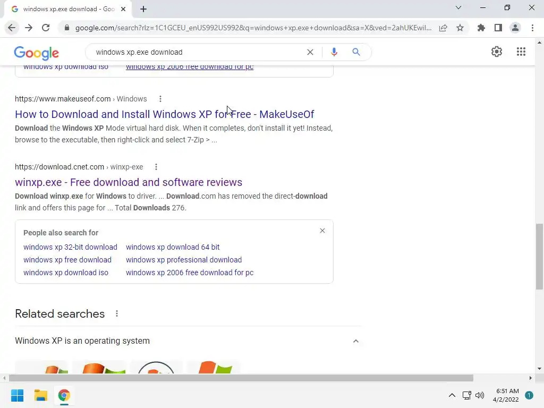Image resolution: width=544 pixels, height=408 pixels.
Task: Open the Google apps grid
Action: (x=521, y=52)
